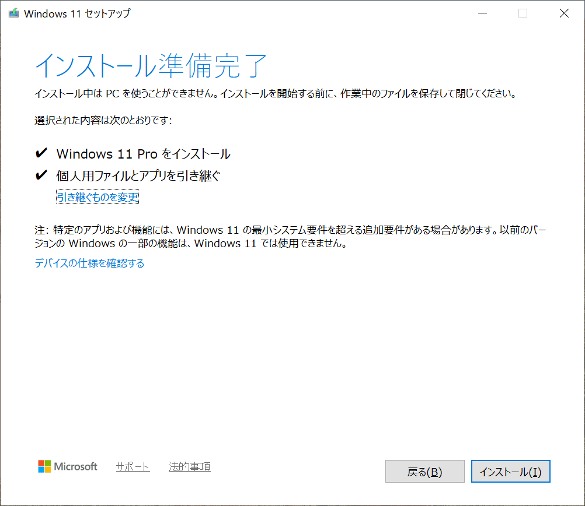Open the 法的事項 link
The width and height of the screenshot is (585, 506).
click(x=189, y=467)
